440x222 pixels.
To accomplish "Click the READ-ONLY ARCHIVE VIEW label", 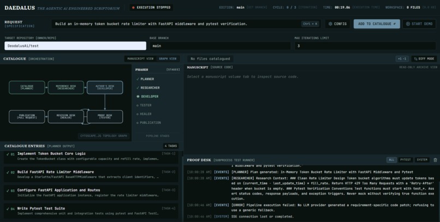I will 418,67.
